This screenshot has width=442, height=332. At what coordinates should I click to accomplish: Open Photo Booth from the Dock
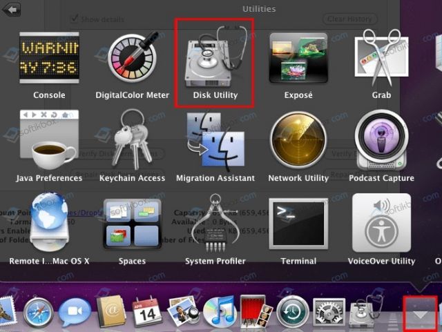(256, 311)
